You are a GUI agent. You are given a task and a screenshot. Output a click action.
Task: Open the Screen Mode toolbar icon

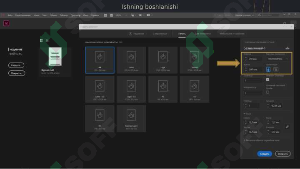pos(141,15)
